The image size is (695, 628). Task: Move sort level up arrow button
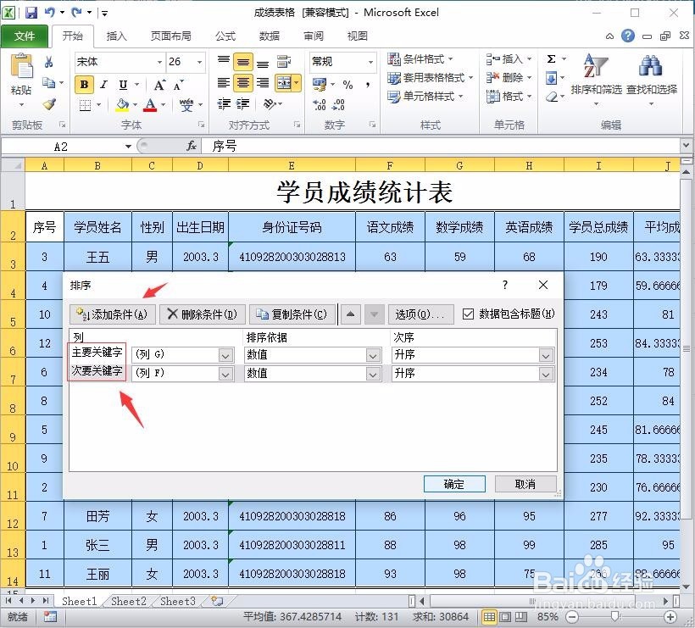click(x=350, y=314)
